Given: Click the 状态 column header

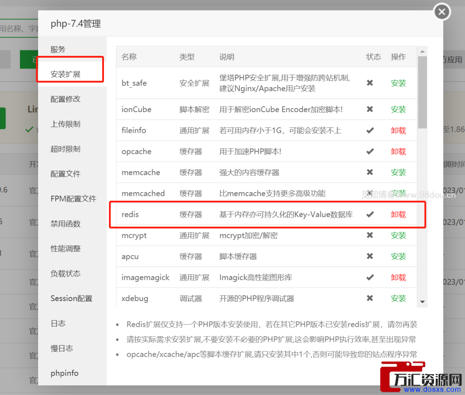Looking at the screenshot, I should (374, 57).
